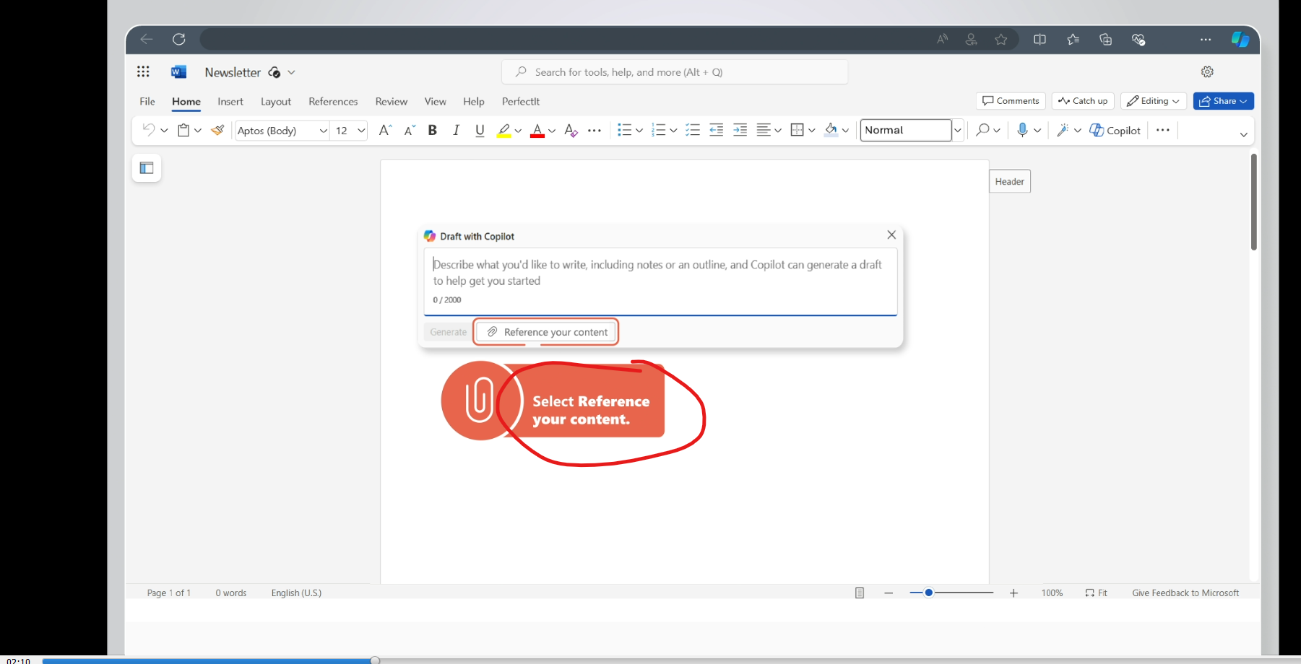This screenshot has width=1301, height=664.
Task: Click the Comments button
Action: point(1011,101)
